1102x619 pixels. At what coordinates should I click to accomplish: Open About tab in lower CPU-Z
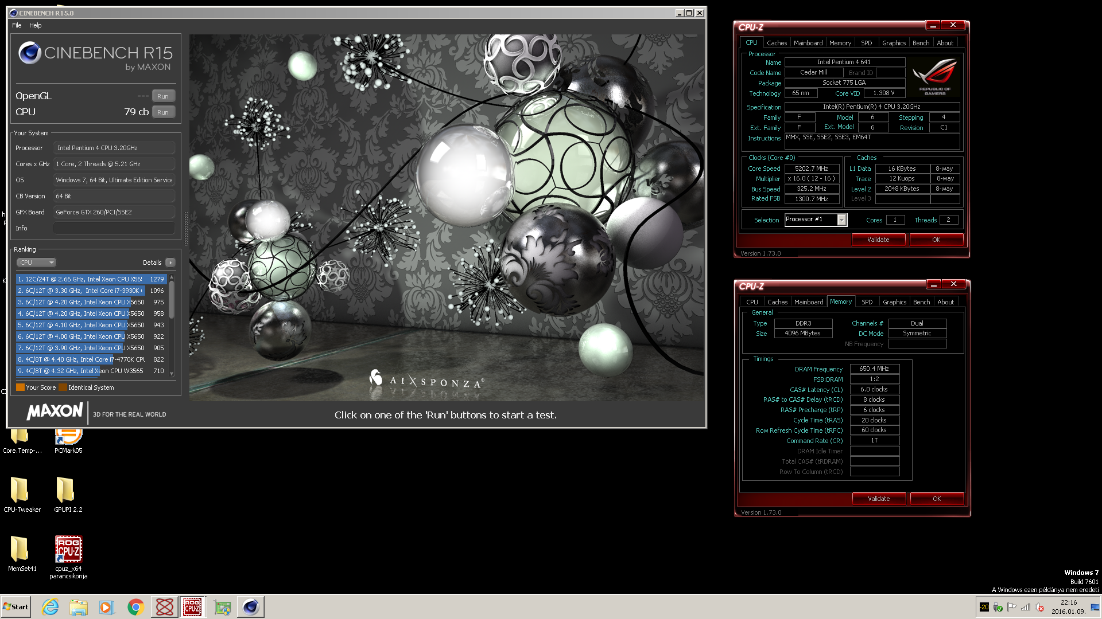click(x=946, y=302)
